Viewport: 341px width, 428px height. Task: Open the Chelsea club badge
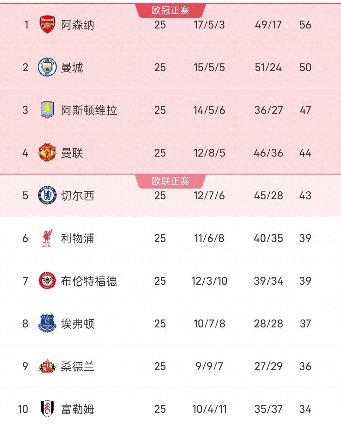[47, 195]
